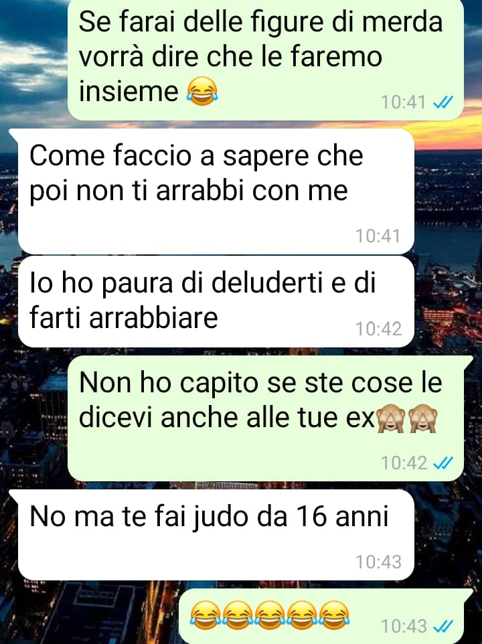The width and height of the screenshot is (482, 644).
Task: Tap the last laughing emoji in last message
Action: tap(335, 615)
